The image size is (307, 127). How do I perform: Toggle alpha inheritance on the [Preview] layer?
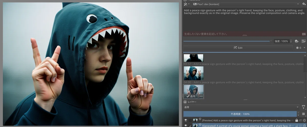click(x=300, y=120)
